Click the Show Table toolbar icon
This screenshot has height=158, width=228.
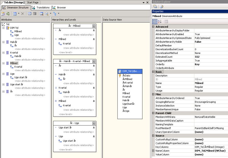[x=30, y=13]
